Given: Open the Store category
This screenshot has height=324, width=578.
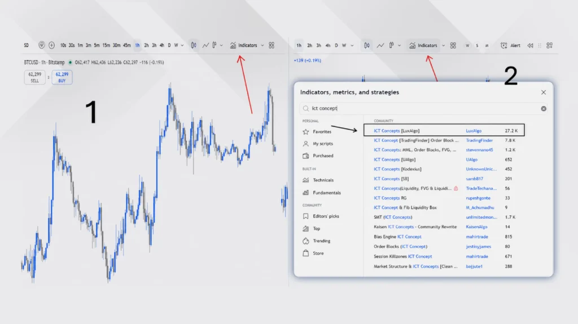Looking at the screenshot, I should tap(313, 254).
